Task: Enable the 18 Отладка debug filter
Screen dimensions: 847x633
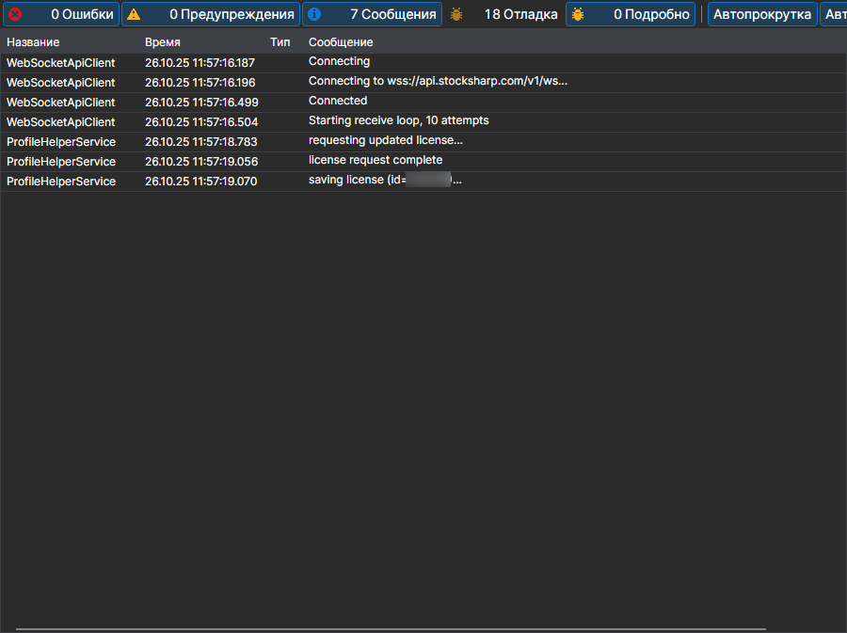Action: coord(504,14)
